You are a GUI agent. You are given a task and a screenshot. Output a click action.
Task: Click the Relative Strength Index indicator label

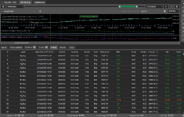(17, 31)
